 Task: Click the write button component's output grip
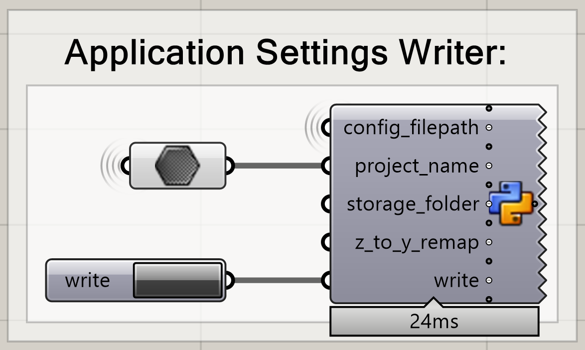pyautogui.click(x=229, y=280)
